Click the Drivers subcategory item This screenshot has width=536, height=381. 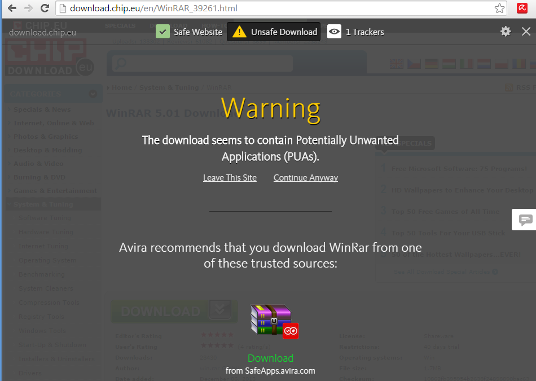pos(30,373)
